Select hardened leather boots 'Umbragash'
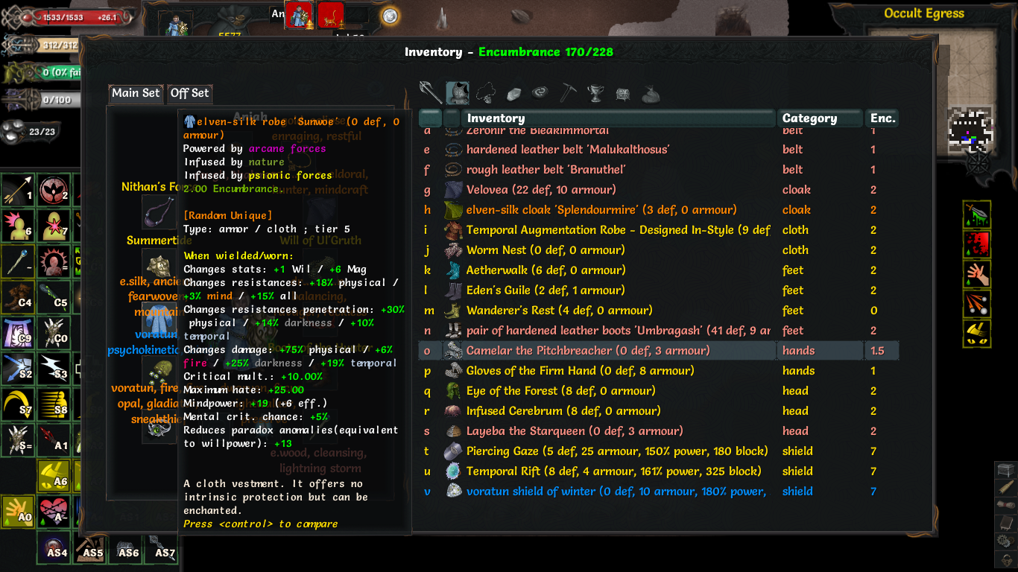The height and width of the screenshot is (572, 1018). (x=659, y=331)
